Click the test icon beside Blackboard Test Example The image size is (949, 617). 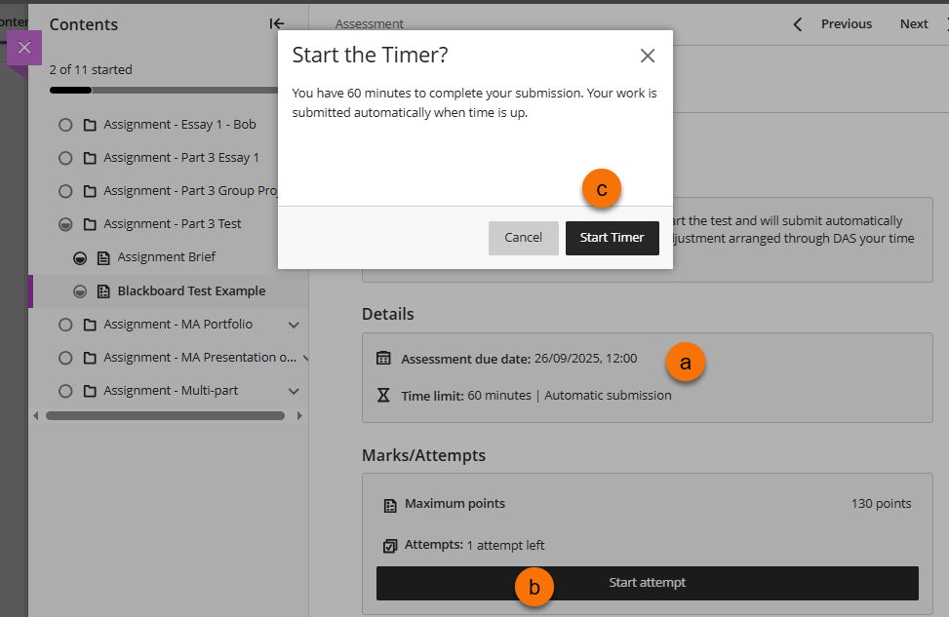coord(103,291)
